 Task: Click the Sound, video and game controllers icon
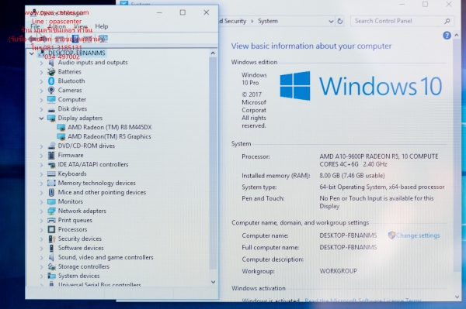click(51, 257)
